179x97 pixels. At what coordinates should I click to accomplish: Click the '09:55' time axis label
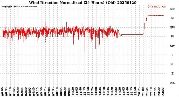click(x=69, y=92)
